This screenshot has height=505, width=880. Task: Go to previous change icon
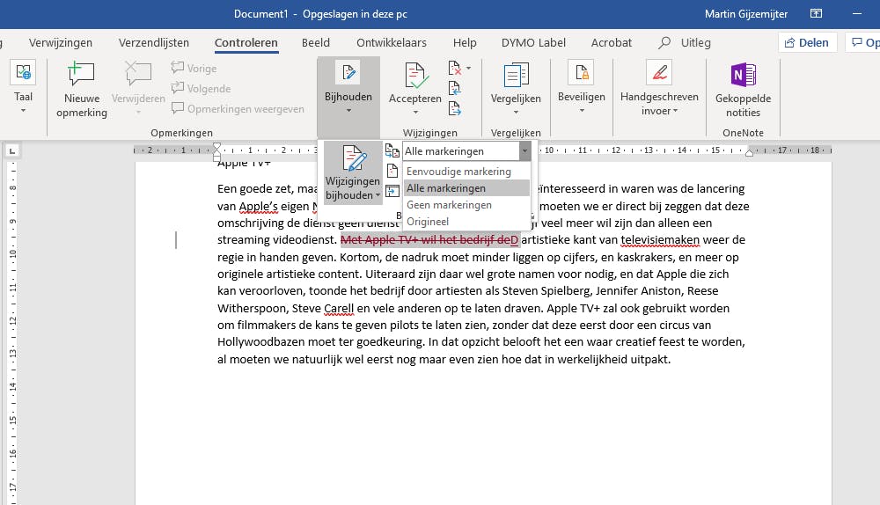pyautogui.click(x=455, y=88)
